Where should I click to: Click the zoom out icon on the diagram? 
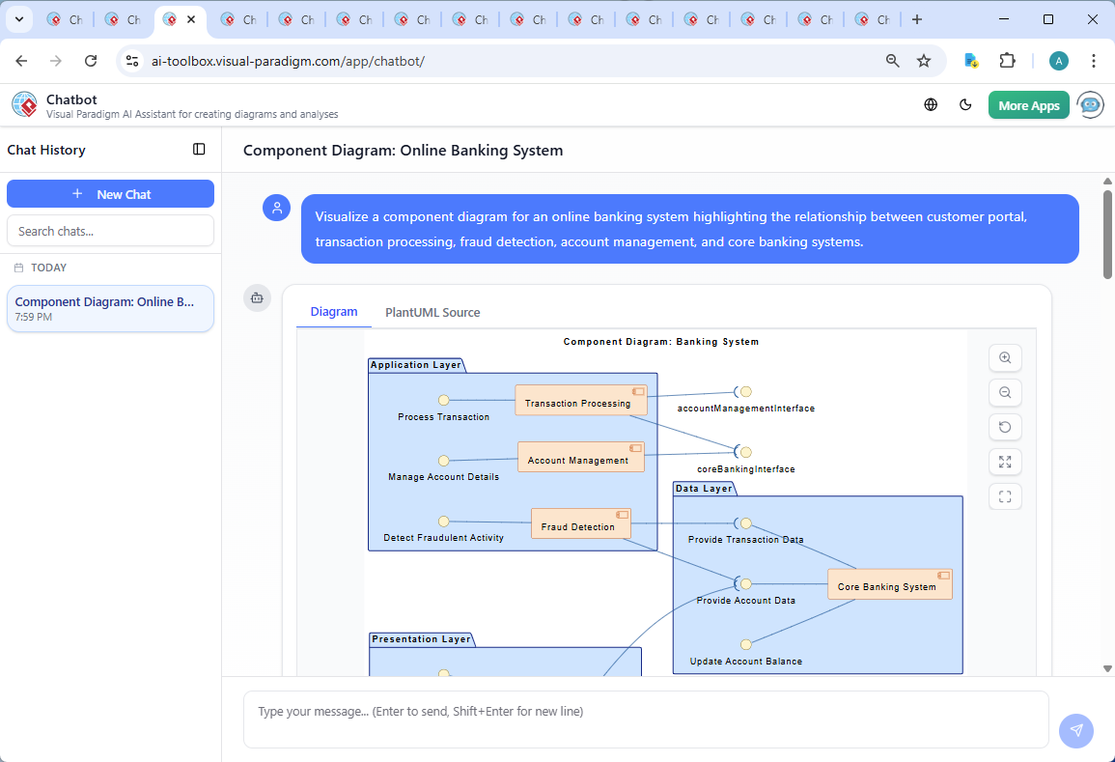click(1005, 392)
